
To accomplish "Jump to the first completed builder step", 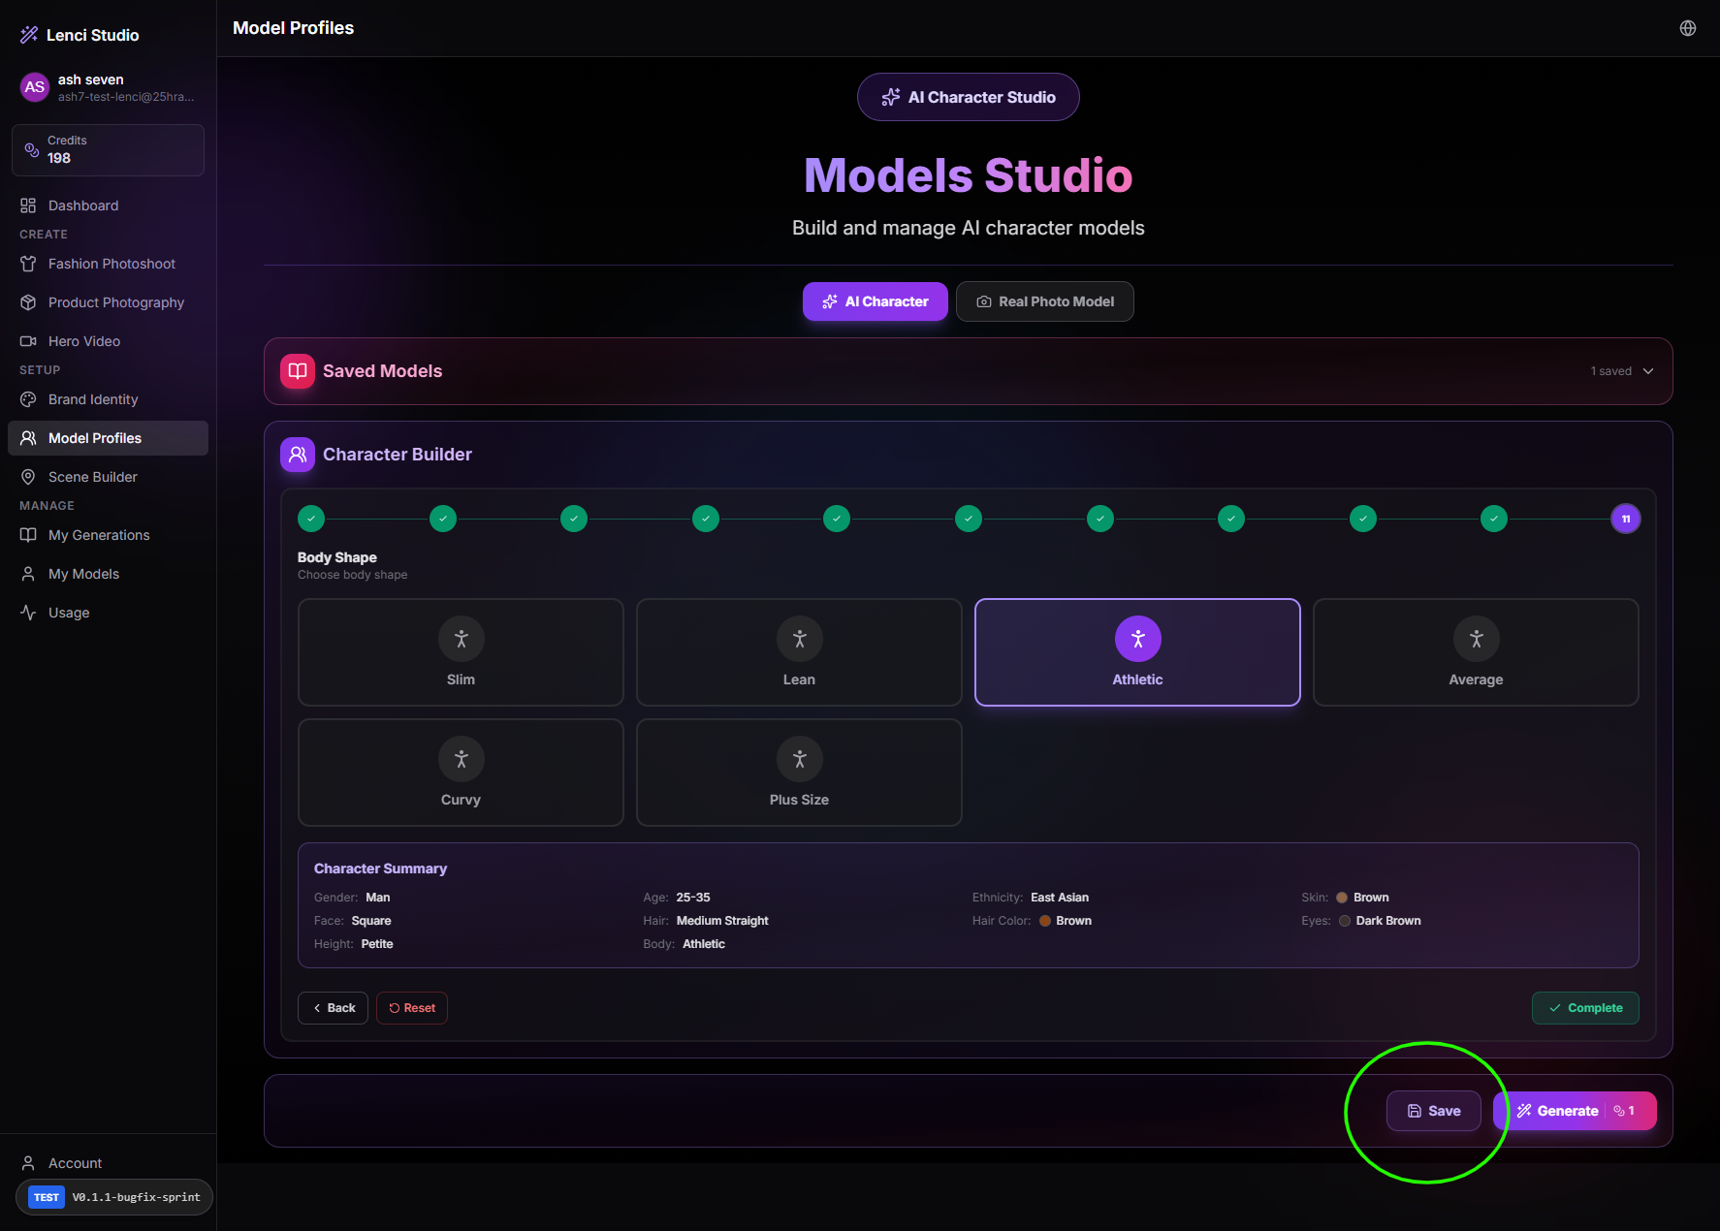I will (x=311, y=519).
